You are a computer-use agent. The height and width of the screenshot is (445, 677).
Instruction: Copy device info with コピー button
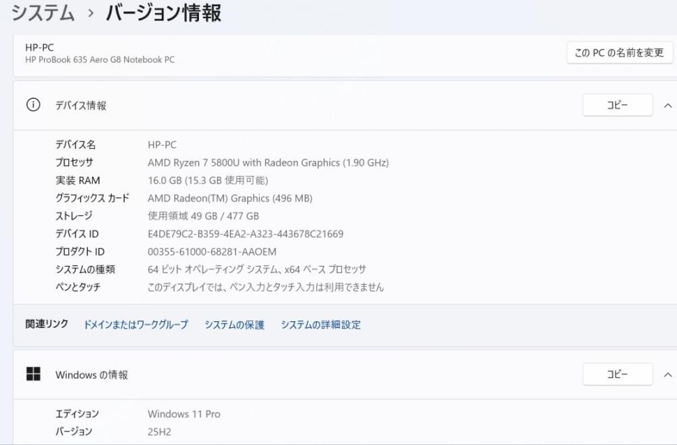617,106
